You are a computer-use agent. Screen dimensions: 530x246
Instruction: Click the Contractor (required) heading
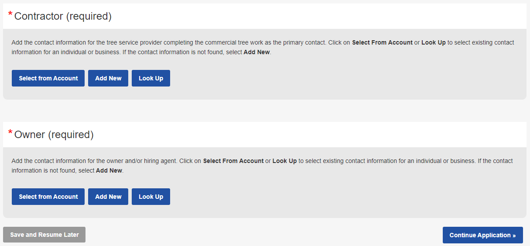click(x=63, y=17)
